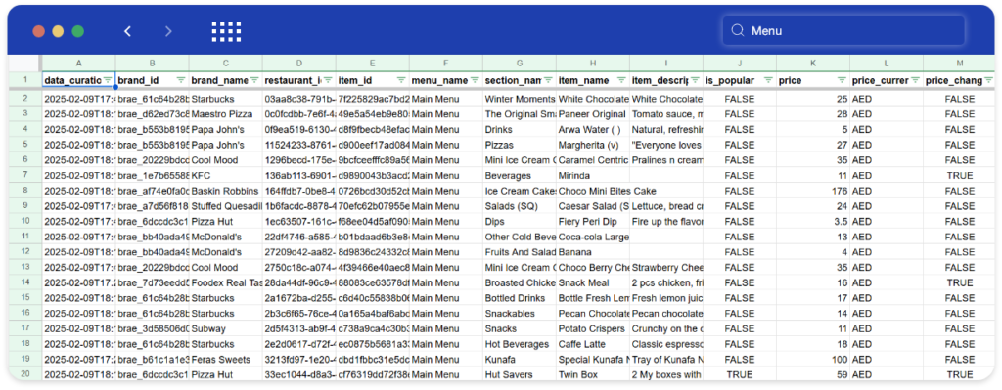Open filter dropdown for is_popular column
The width and height of the screenshot is (1002, 390).
tap(768, 80)
